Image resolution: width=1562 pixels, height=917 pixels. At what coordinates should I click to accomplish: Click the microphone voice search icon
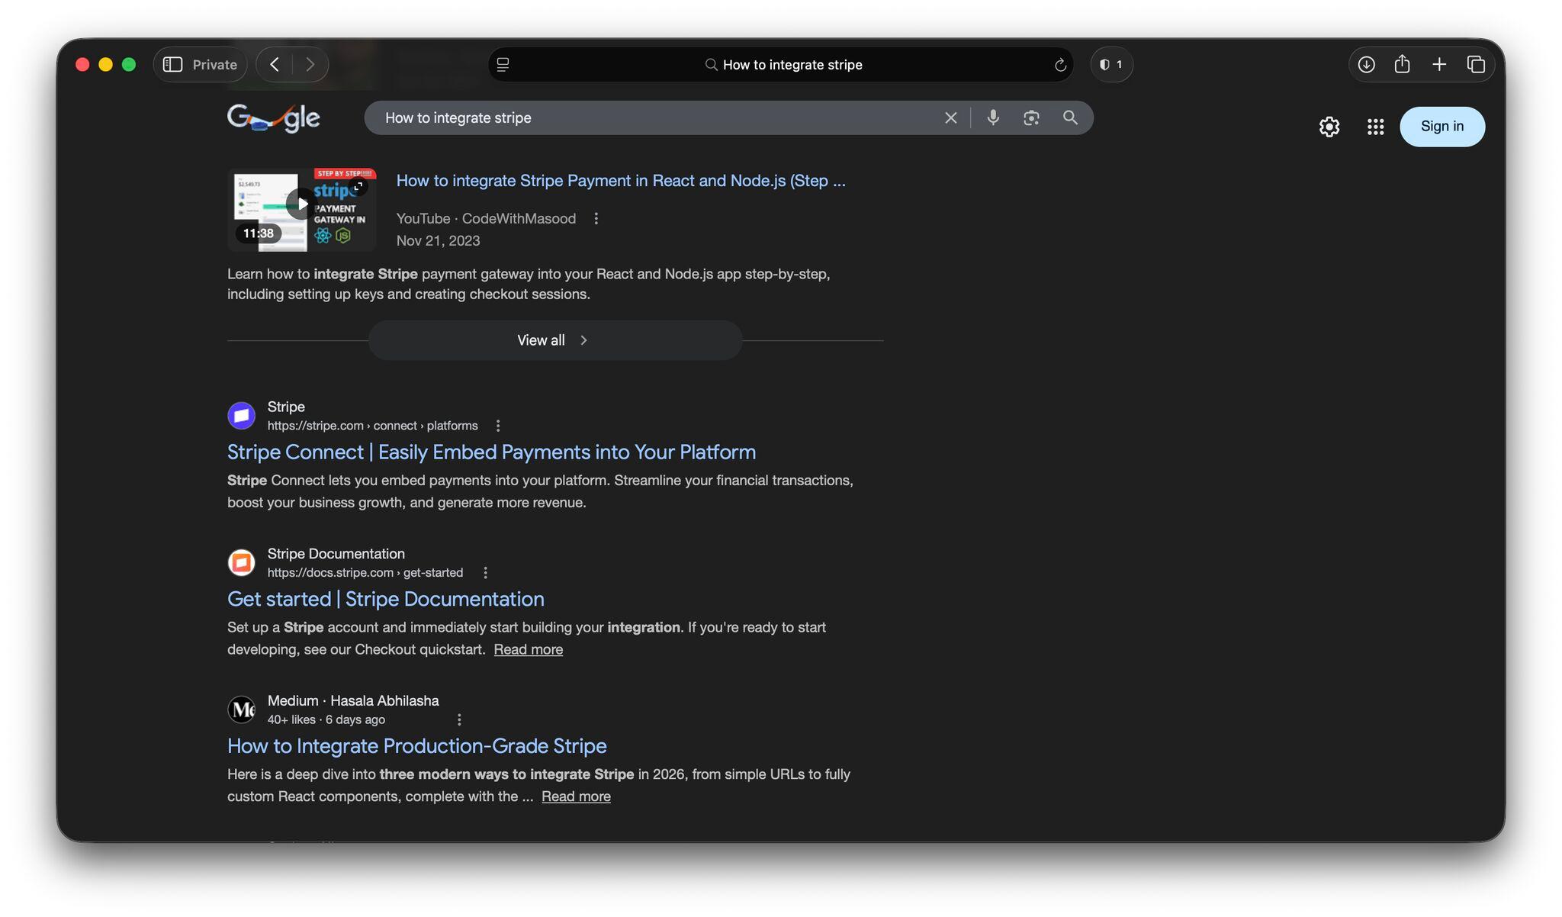(x=992, y=117)
